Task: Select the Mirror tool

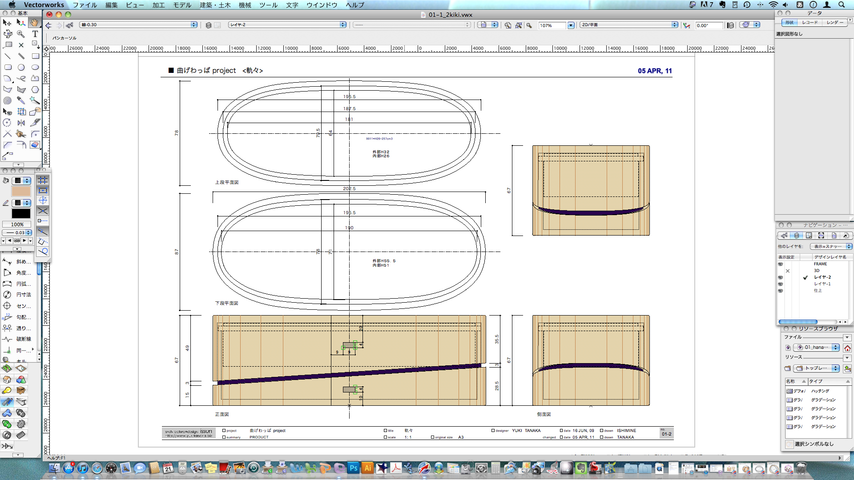Action: pos(21,123)
